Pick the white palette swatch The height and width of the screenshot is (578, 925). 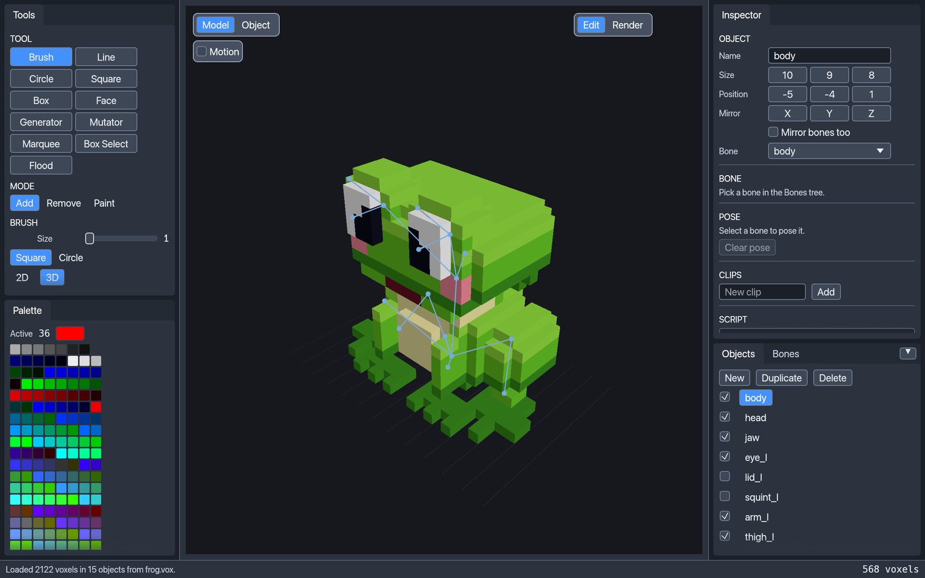(73, 361)
